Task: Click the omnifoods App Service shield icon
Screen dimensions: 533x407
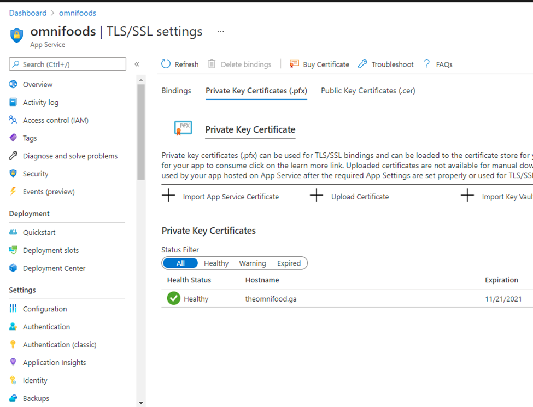Action: [x=16, y=36]
